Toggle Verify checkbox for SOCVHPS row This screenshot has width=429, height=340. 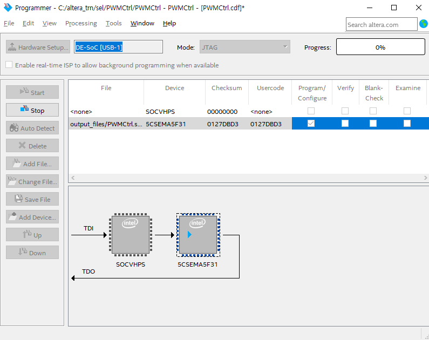tap(345, 111)
